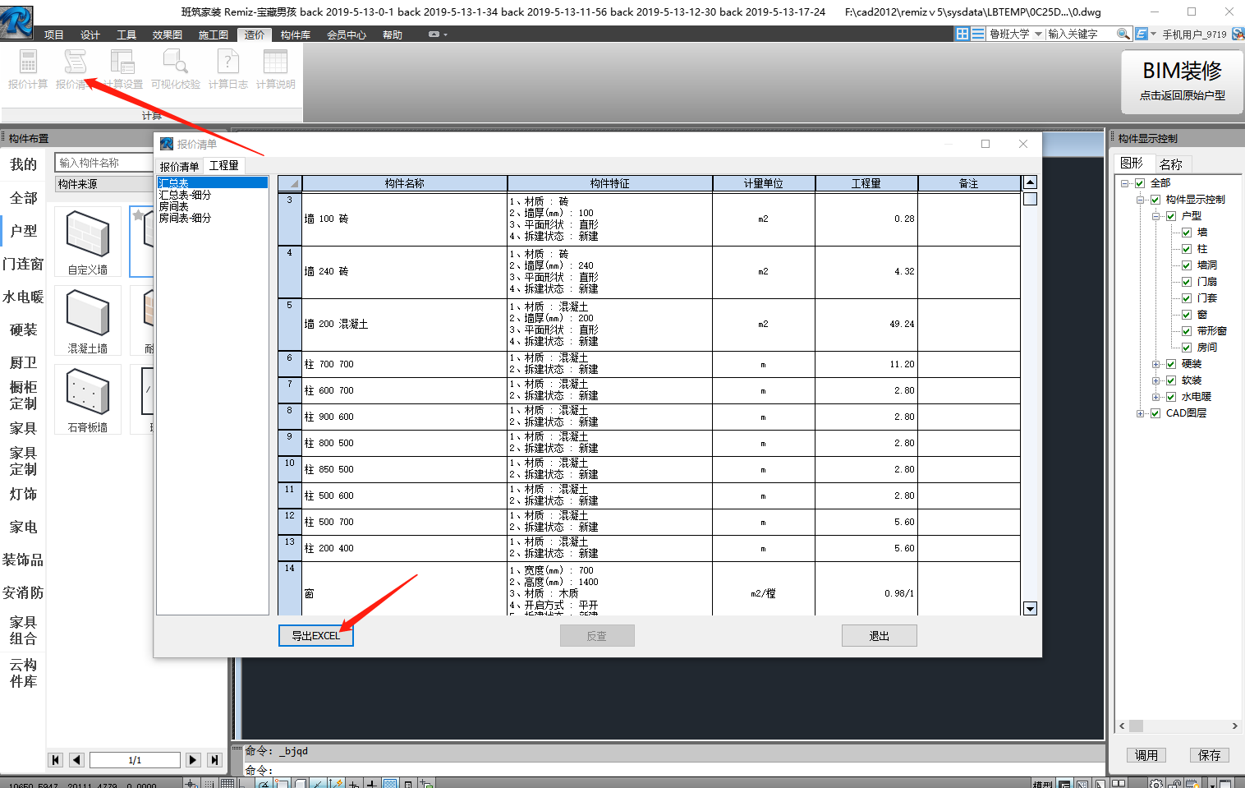Click the blue E account icon
This screenshot has width=1245, height=788.
tap(1141, 34)
